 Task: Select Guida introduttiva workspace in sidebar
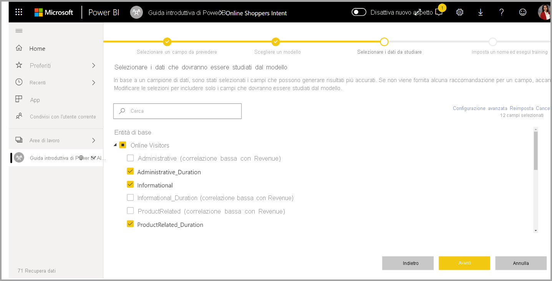56,158
